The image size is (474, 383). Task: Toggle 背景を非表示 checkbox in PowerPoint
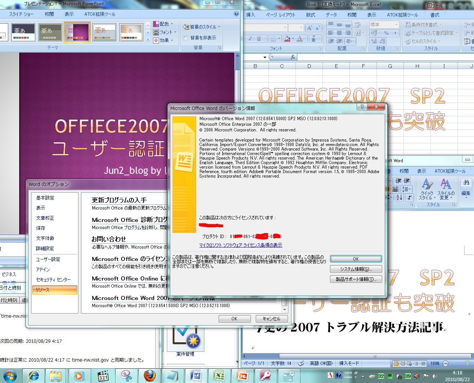185,38
